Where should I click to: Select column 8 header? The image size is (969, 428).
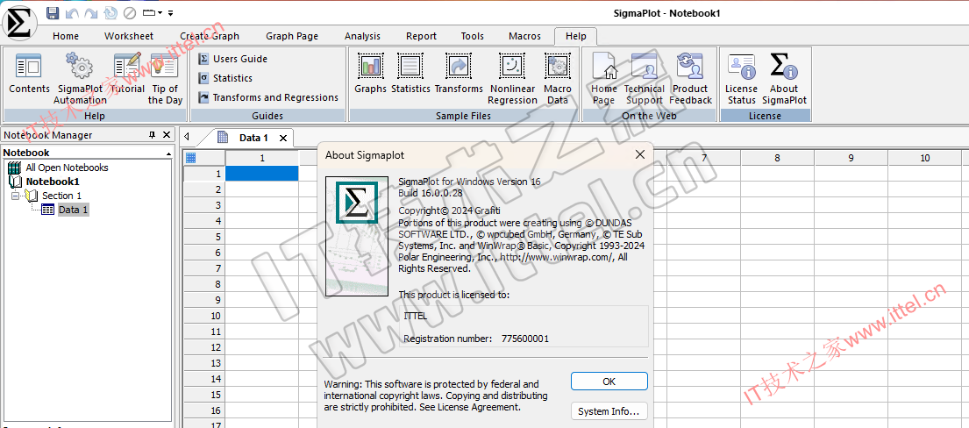tap(778, 159)
